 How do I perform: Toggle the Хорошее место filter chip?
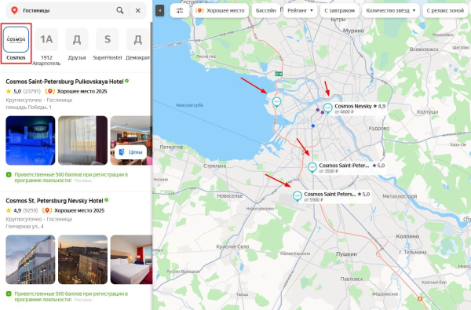click(x=221, y=10)
